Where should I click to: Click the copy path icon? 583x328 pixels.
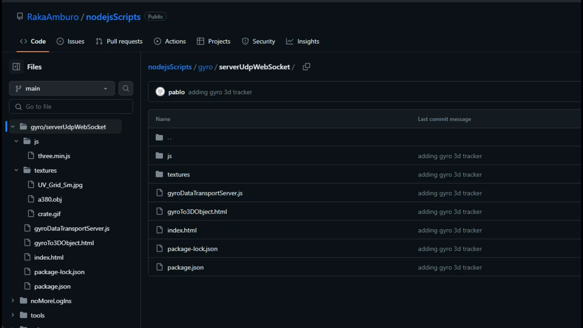click(306, 67)
